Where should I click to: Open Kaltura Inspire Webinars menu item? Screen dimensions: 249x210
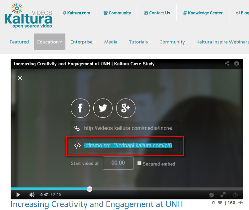(222, 42)
